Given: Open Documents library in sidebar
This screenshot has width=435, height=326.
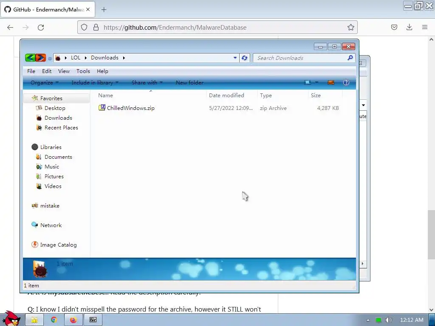Looking at the screenshot, I should [x=58, y=157].
